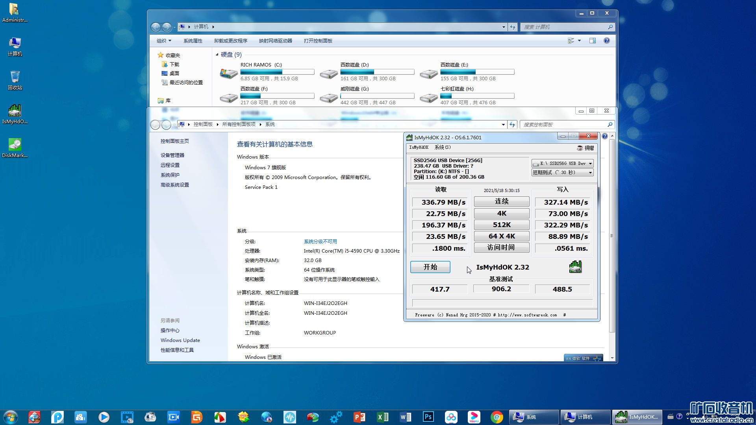The width and height of the screenshot is (756, 425).
Task: Click 卸载或更改程序 in the toolbar
Action: 231,41
